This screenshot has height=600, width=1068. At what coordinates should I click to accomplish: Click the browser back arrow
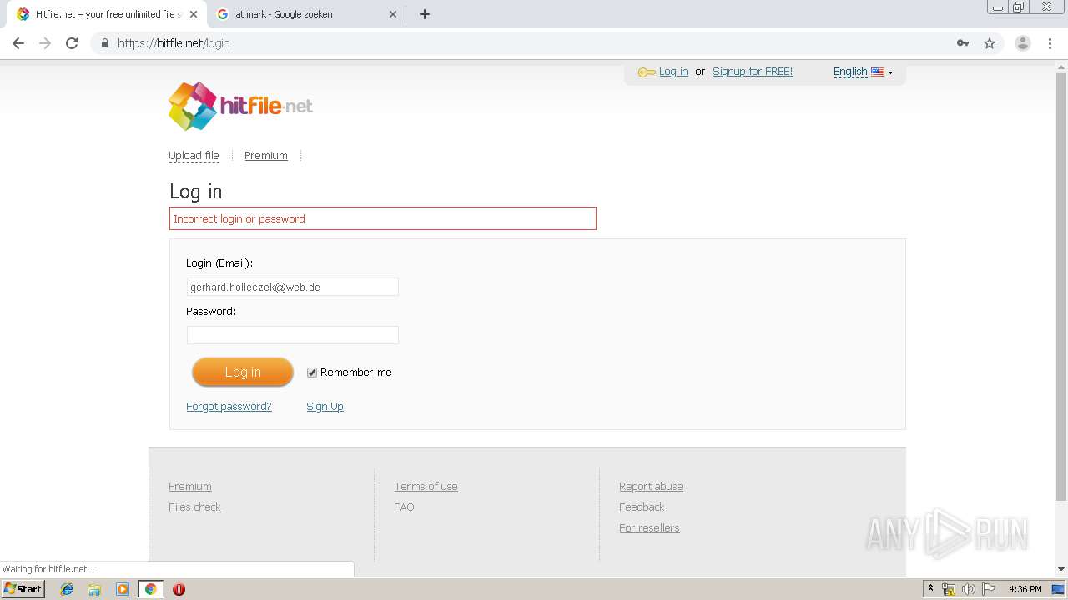click(18, 43)
